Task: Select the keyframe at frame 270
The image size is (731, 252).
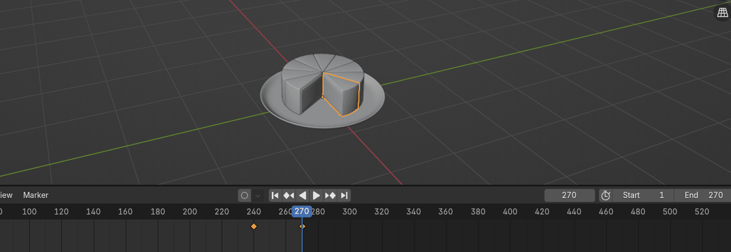Action: coord(302,226)
